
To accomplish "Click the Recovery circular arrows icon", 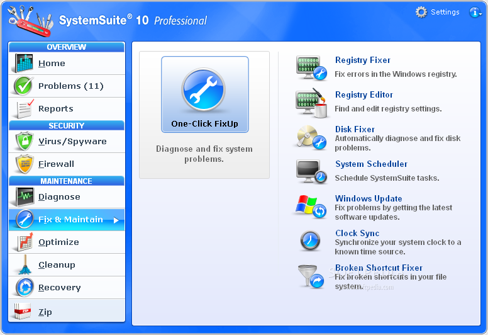I will (25, 287).
